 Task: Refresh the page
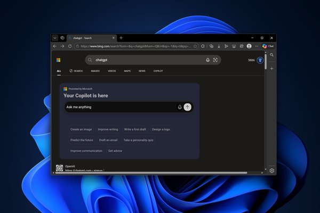click(x=70, y=46)
